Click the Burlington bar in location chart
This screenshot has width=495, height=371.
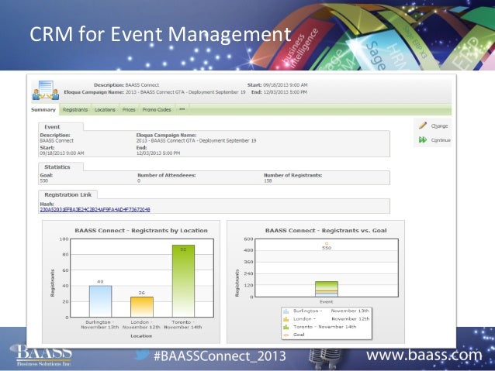pos(100,301)
